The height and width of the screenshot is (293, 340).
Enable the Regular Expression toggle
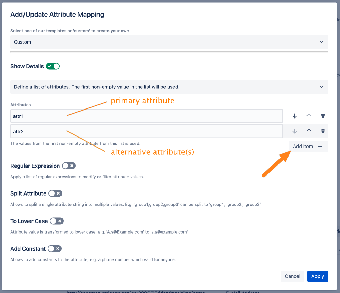[x=68, y=166]
